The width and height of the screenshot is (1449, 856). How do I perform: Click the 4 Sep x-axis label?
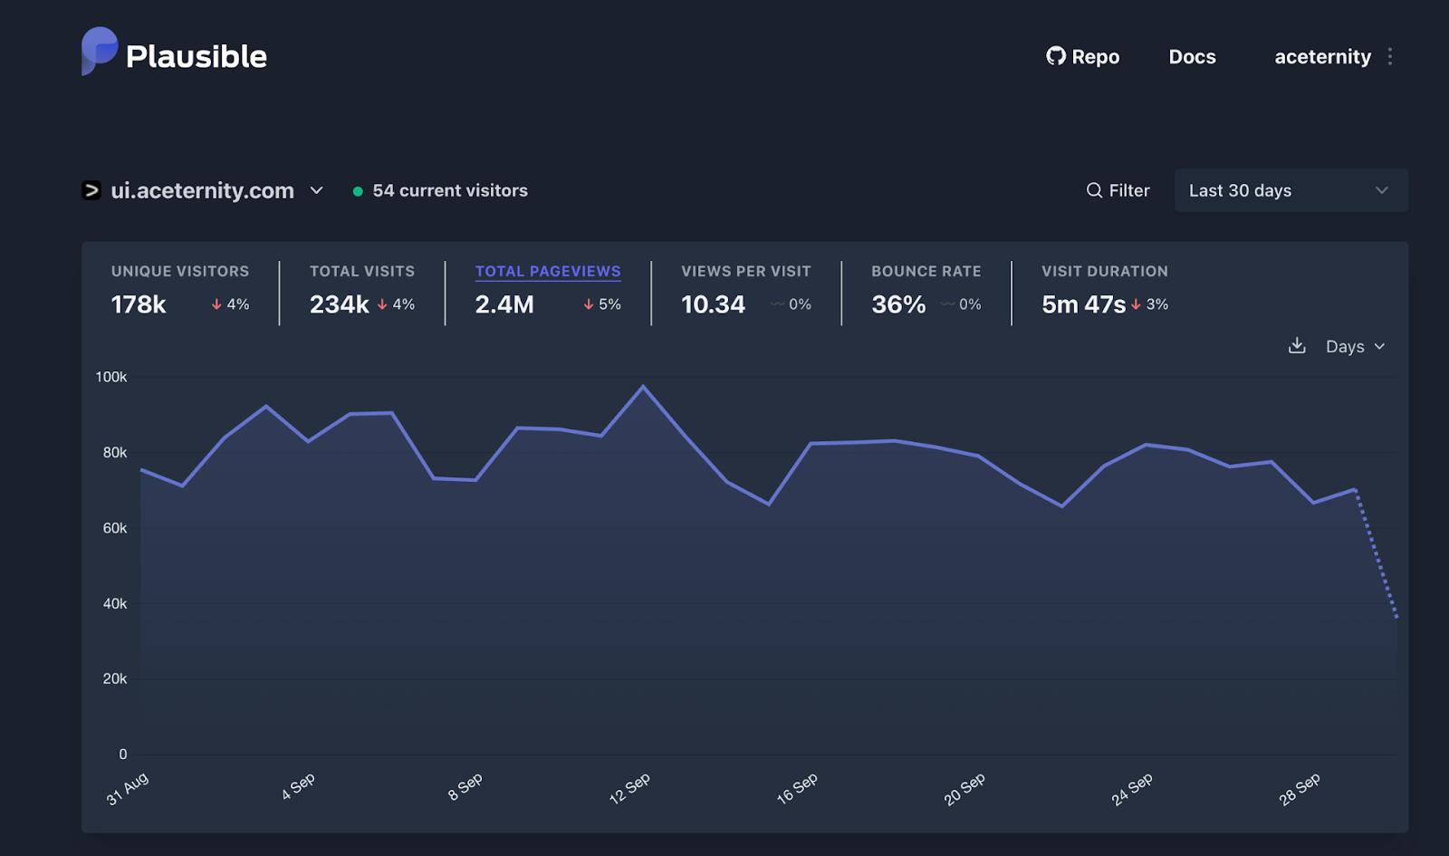(x=298, y=786)
